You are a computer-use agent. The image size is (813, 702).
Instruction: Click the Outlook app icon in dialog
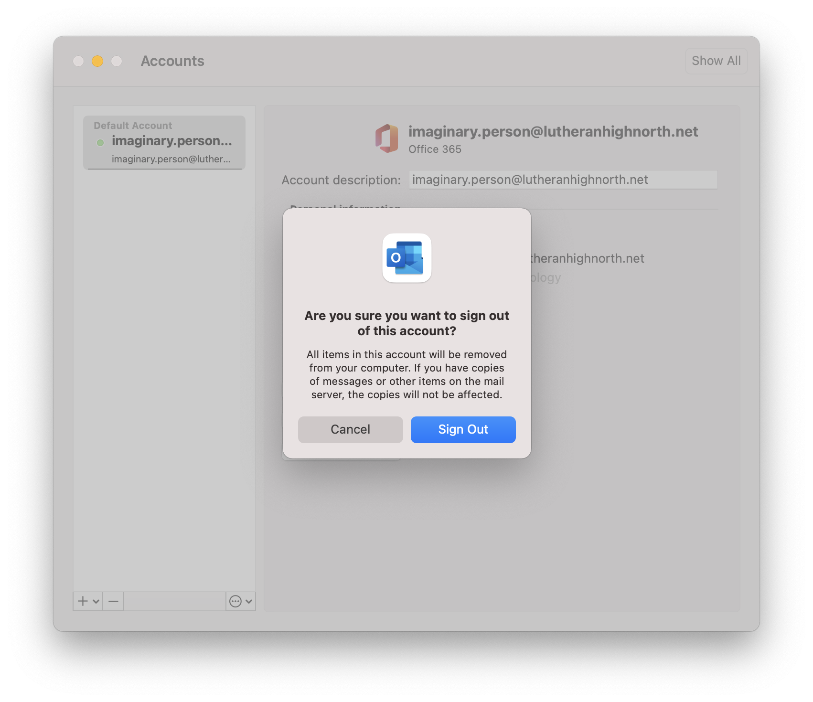coord(406,258)
